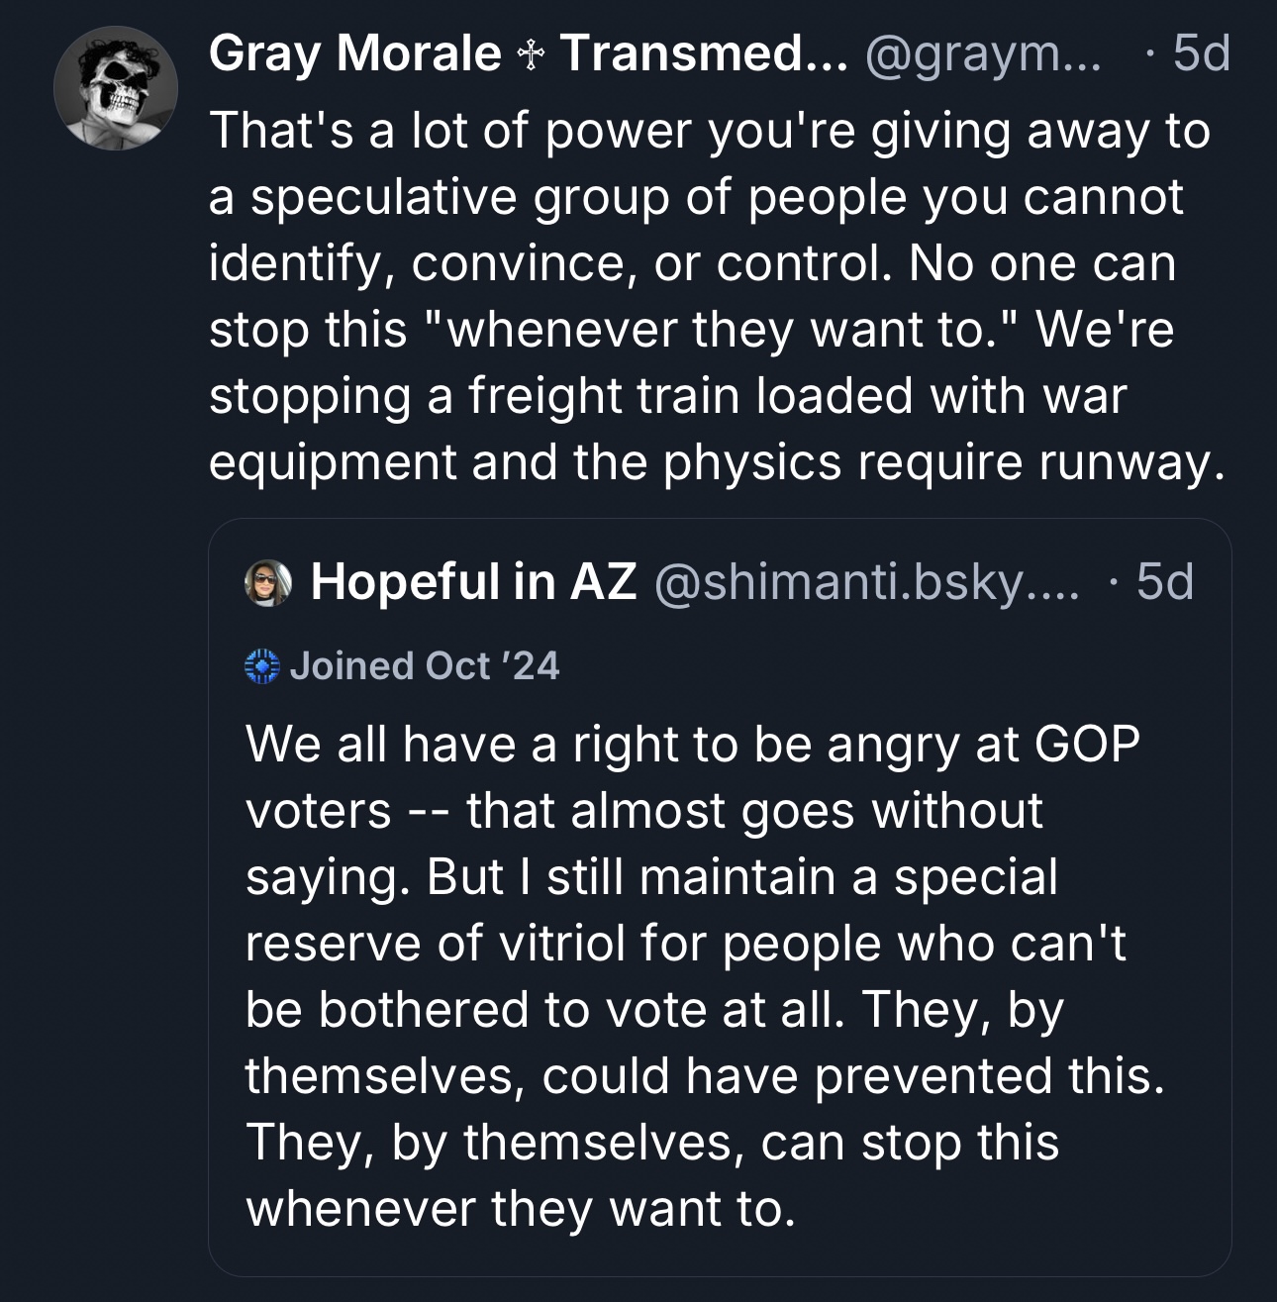The image size is (1277, 1302).
Task: Click the 5d timestamp on Gray Morale's post
Action: (1201, 53)
